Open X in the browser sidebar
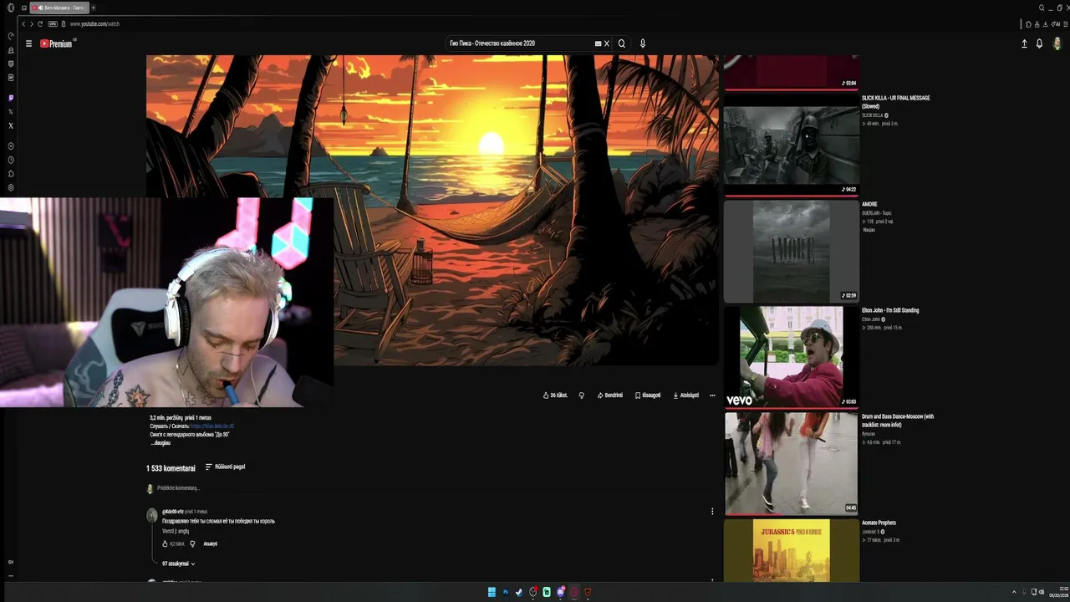The image size is (1070, 602). click(x=11, y=125)
